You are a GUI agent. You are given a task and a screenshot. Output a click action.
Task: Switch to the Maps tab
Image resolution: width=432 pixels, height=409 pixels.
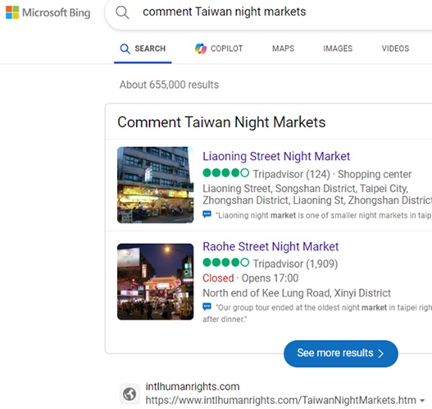[x=284, y=48]
